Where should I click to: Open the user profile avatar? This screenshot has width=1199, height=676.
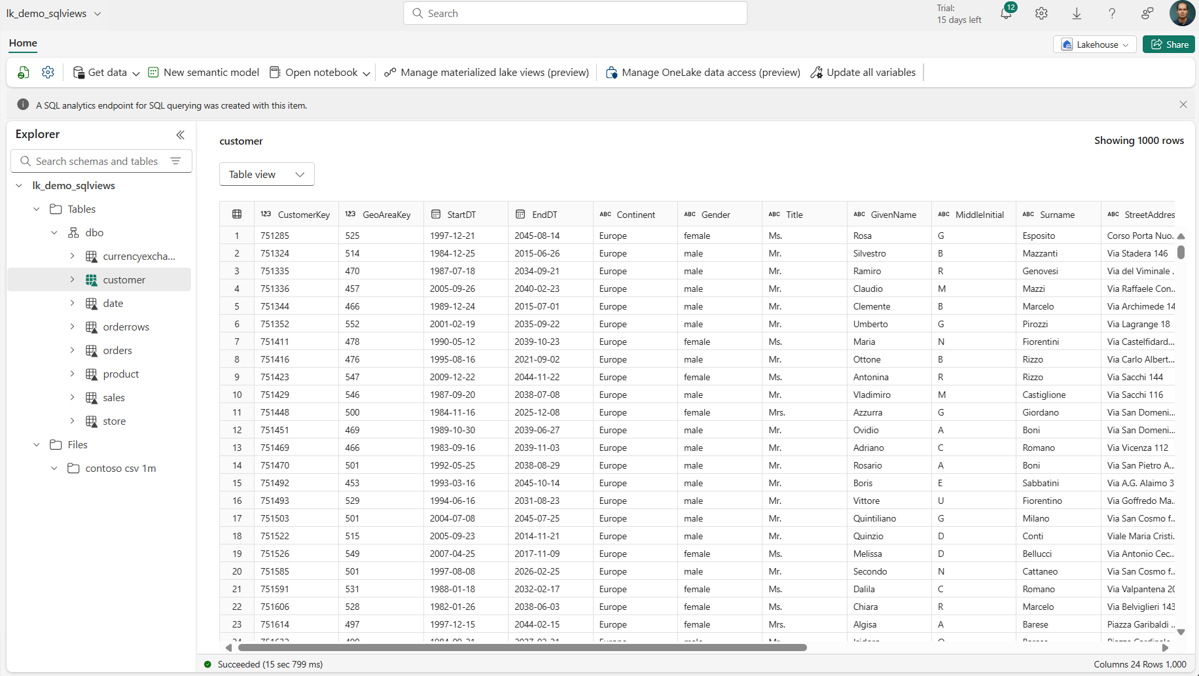point(1182,13)
